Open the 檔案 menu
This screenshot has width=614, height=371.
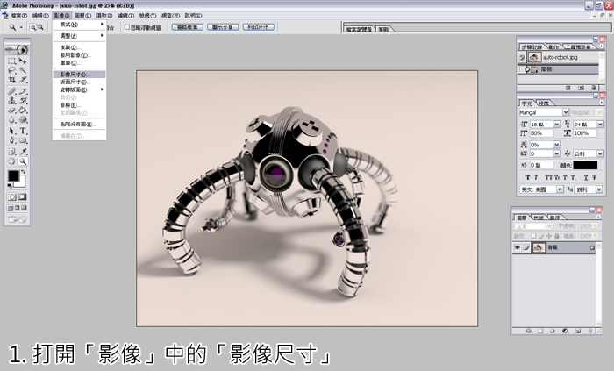point(18,16)
